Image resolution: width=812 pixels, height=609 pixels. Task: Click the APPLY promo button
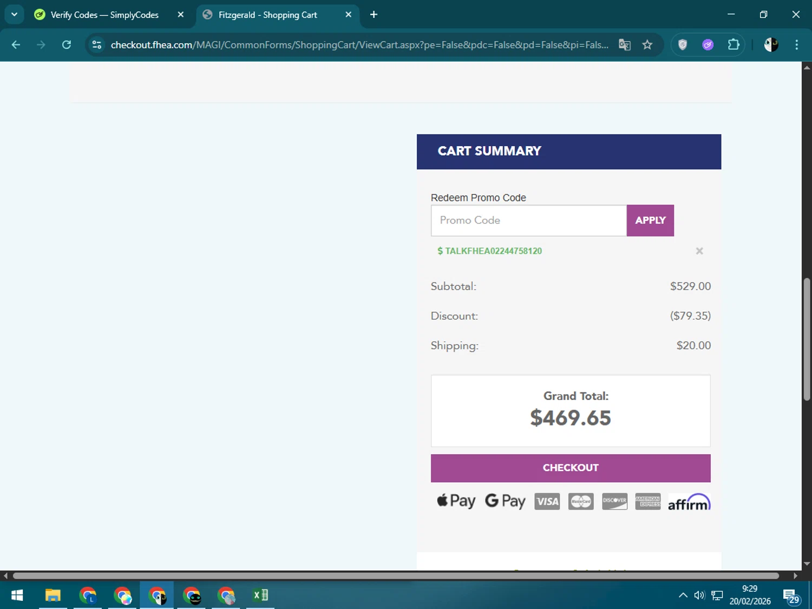tap(650, 220)
